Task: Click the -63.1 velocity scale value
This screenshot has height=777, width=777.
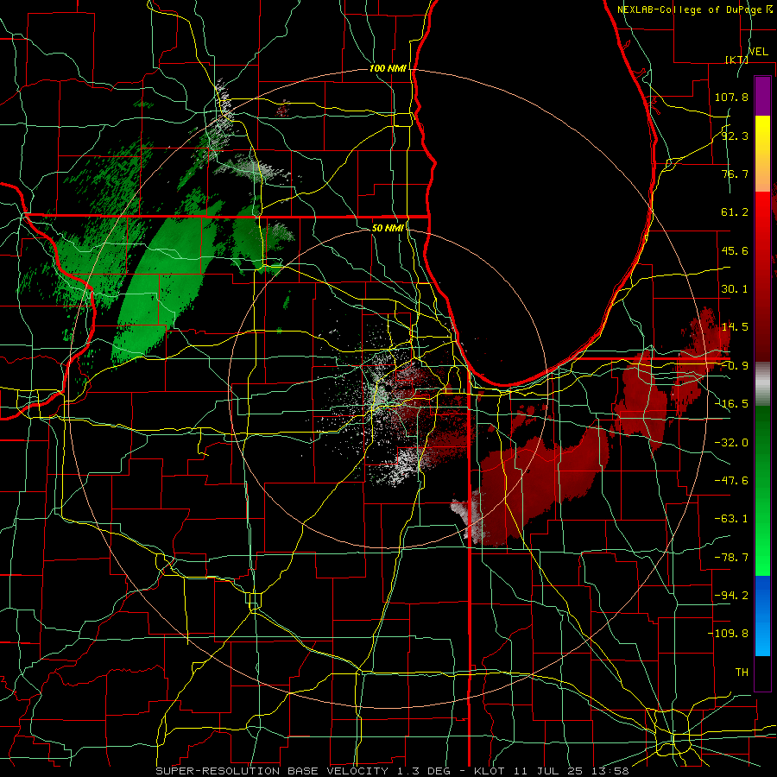Action: [731, 519]
